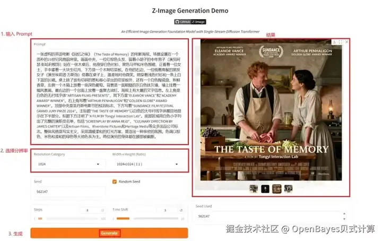The width and height of the screenshot is (382, 241).
Task: Clear the result image with the X icon
Action: 346,42
